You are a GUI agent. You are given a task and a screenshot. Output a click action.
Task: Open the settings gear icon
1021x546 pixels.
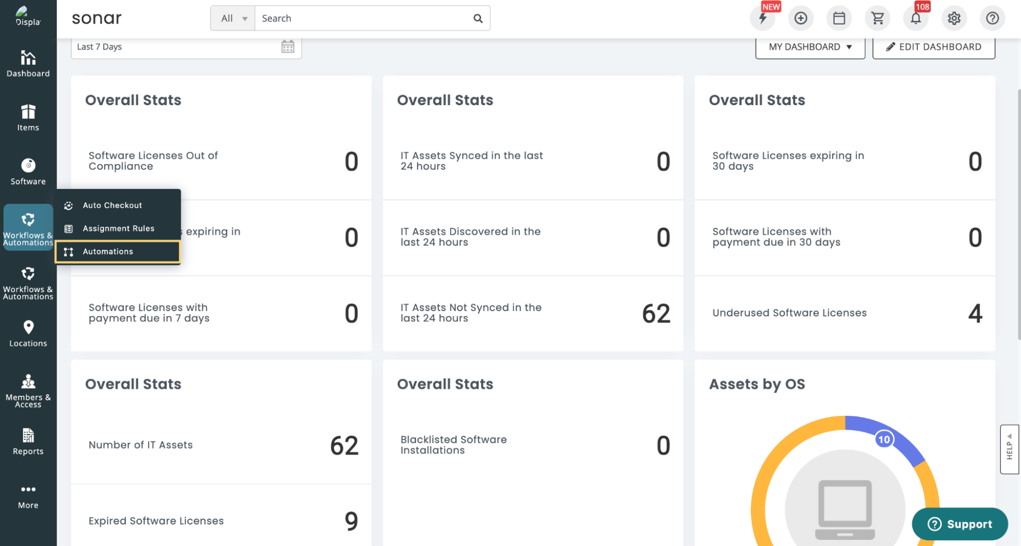click(954, 18)
